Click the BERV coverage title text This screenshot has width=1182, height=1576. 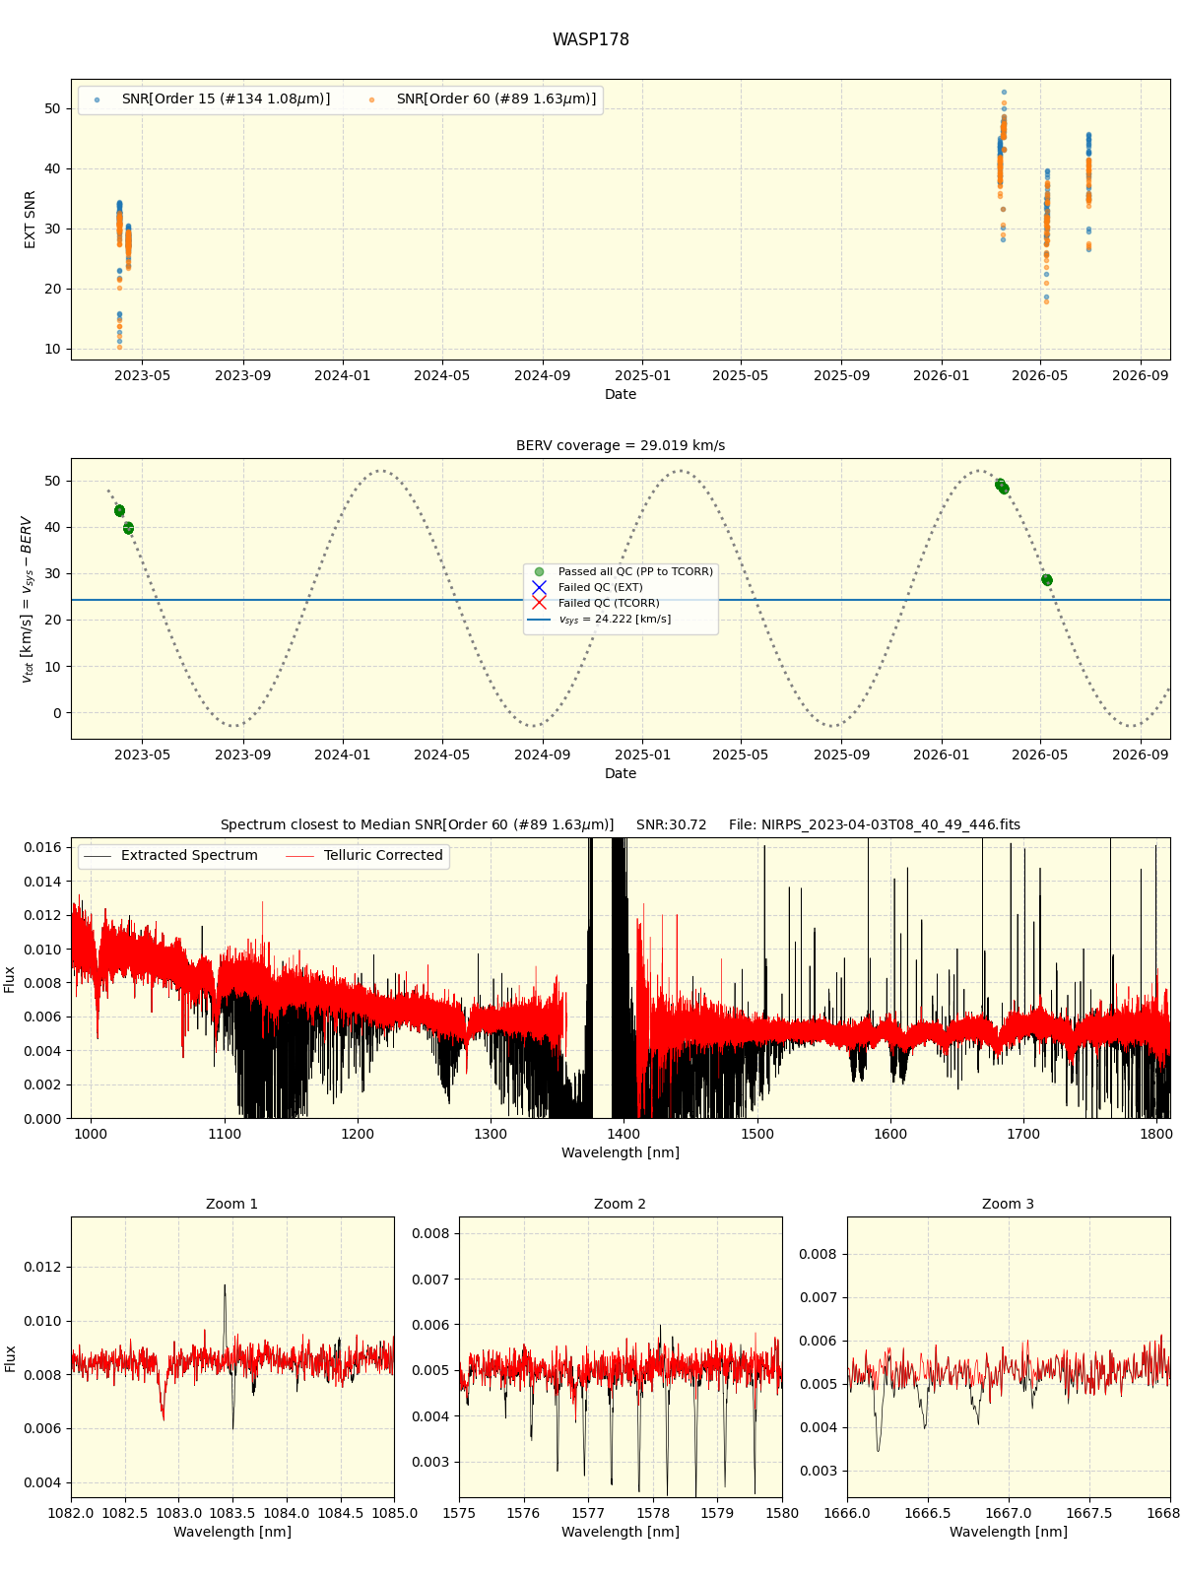621,445
